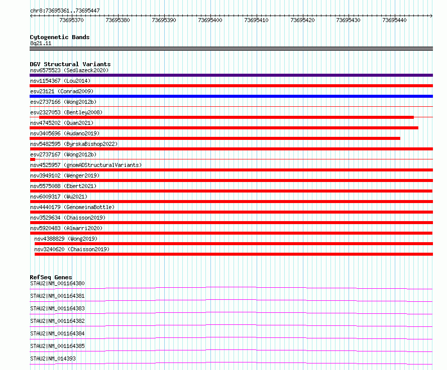Click the 8q21.11 band label
Screen dimensions: 447x370
point(41,43)
